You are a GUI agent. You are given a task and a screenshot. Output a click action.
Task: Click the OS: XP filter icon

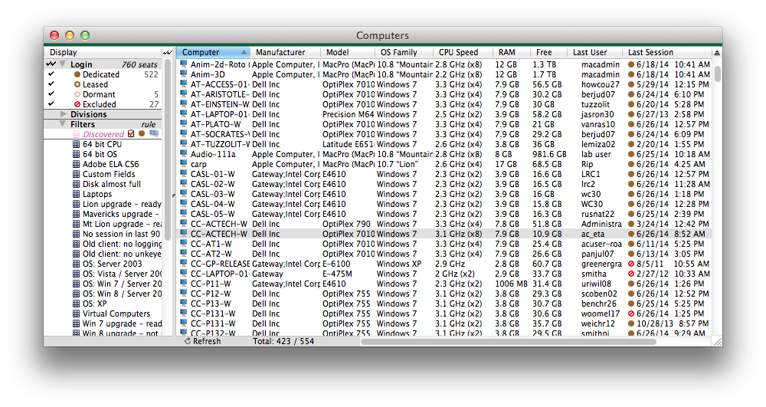pos(76,304)
